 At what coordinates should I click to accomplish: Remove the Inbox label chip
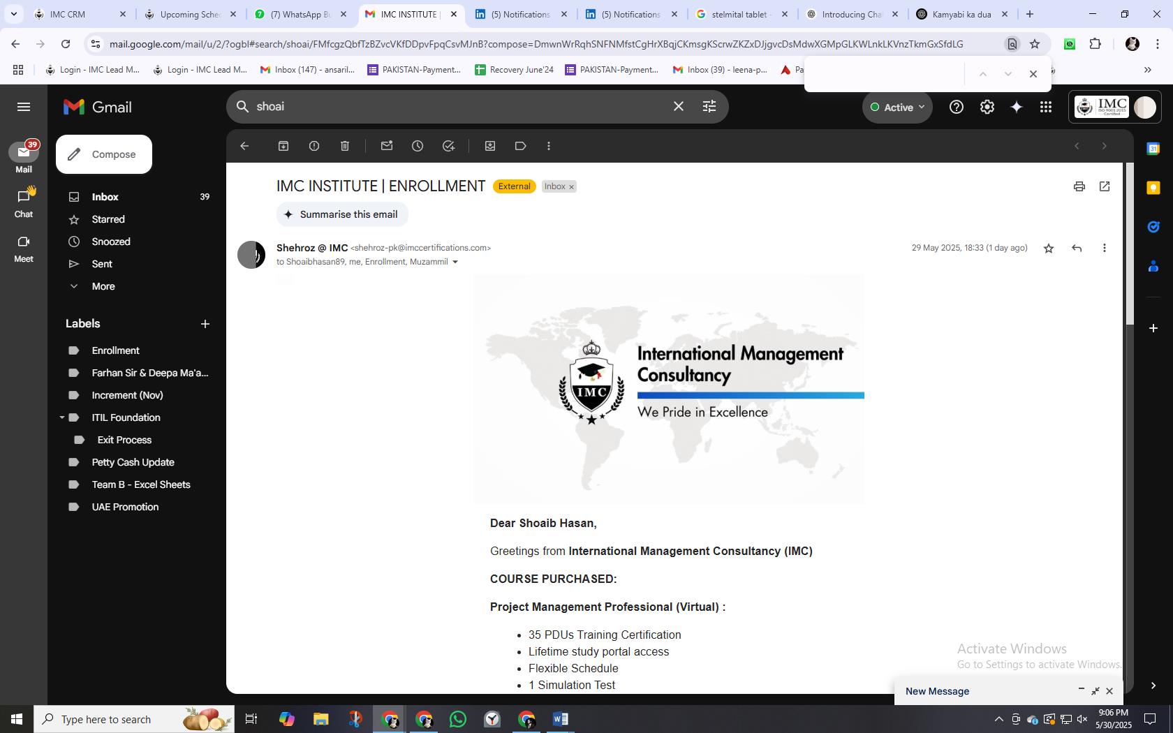tap(571, 187)
